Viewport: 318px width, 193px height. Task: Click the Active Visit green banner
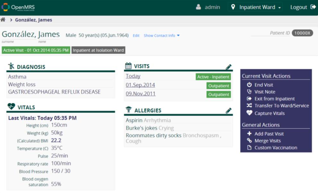[x=36, y=50]
